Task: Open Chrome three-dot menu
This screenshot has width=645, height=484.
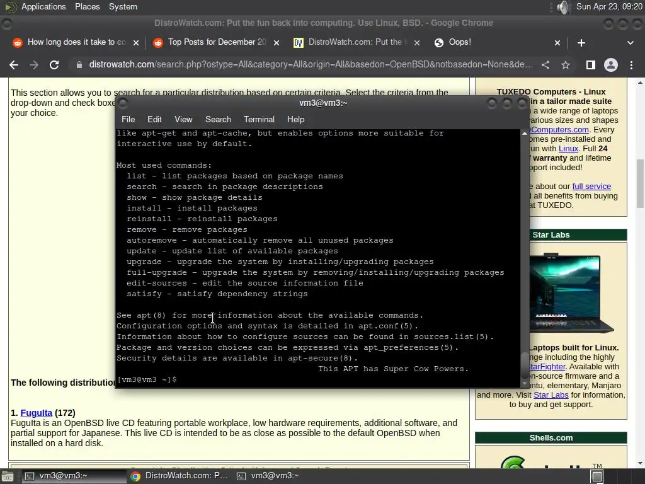Action: (x=631, y=65)
